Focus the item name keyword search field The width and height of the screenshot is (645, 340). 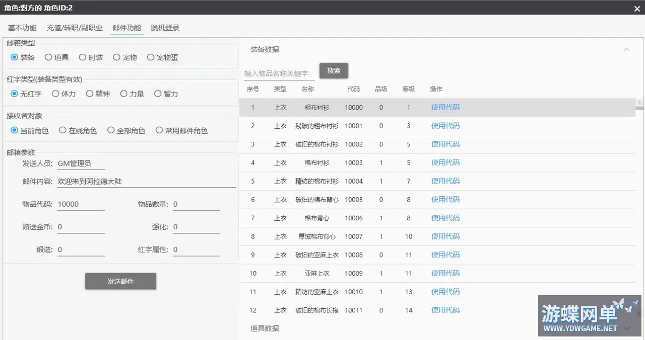point(279,73)
